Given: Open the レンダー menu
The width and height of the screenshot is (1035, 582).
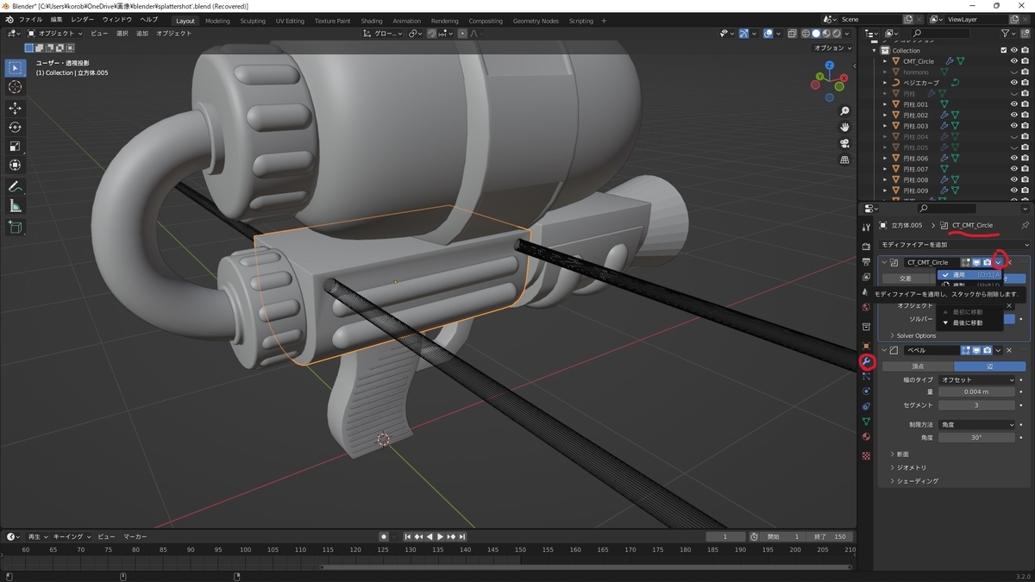Looking at the screenshot, I should click(x=83, y=20).
